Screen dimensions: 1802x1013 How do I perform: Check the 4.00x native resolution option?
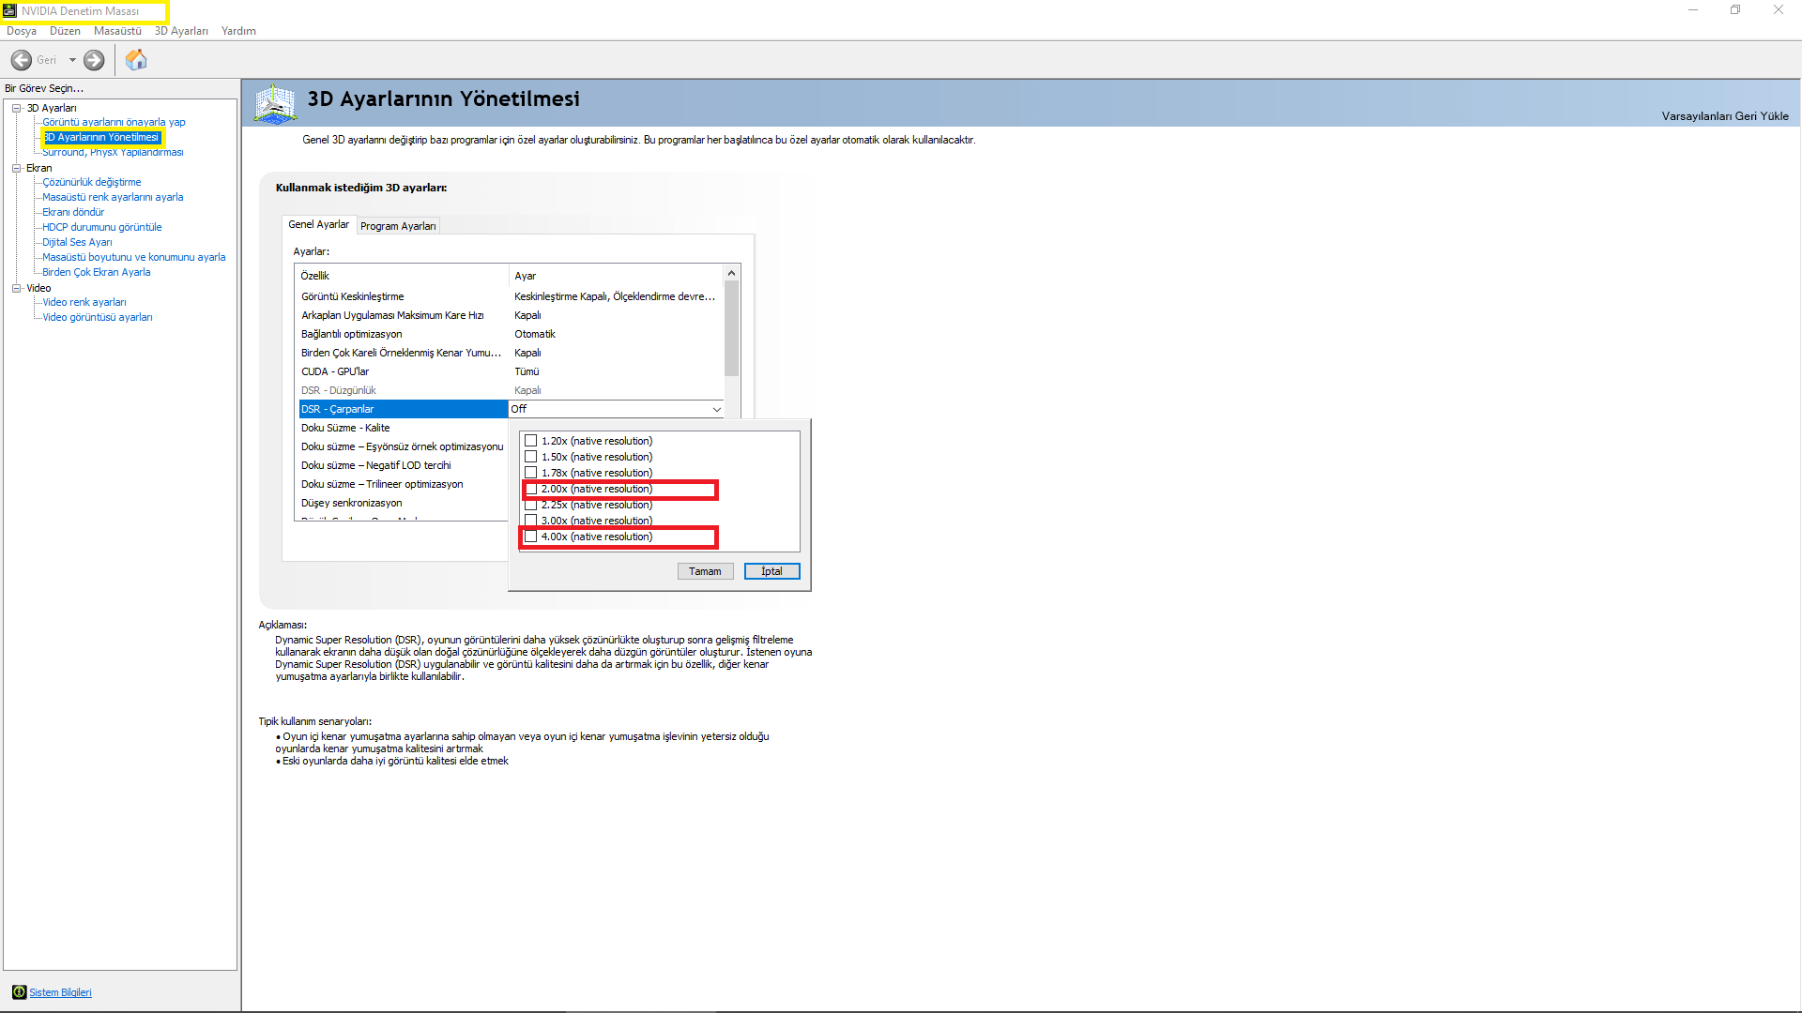click(531, 537)
